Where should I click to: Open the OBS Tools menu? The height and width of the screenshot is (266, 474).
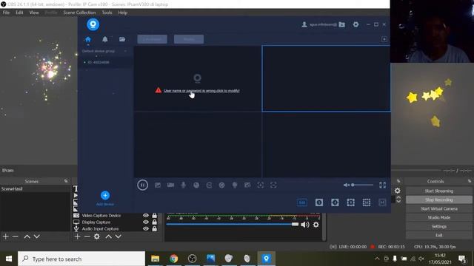(x=107, y=13)
